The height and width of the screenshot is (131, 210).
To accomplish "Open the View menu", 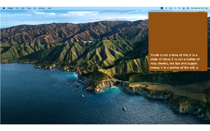I will (x=29, y=8).
